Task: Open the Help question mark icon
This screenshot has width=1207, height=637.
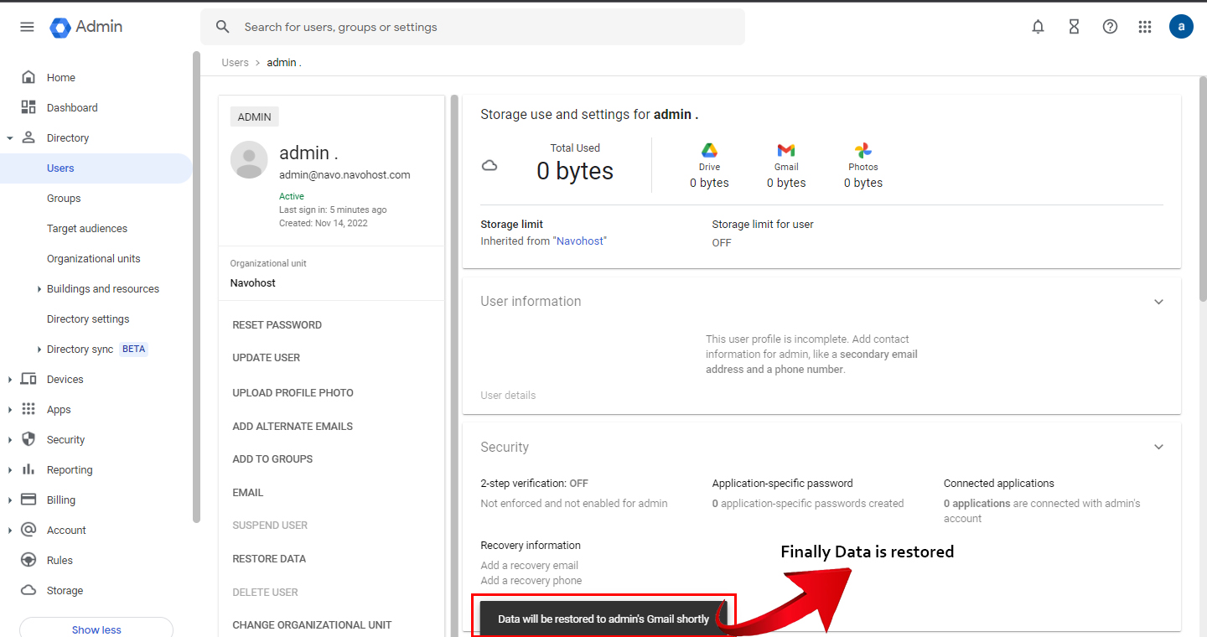Action: [x=1110, y=27]
